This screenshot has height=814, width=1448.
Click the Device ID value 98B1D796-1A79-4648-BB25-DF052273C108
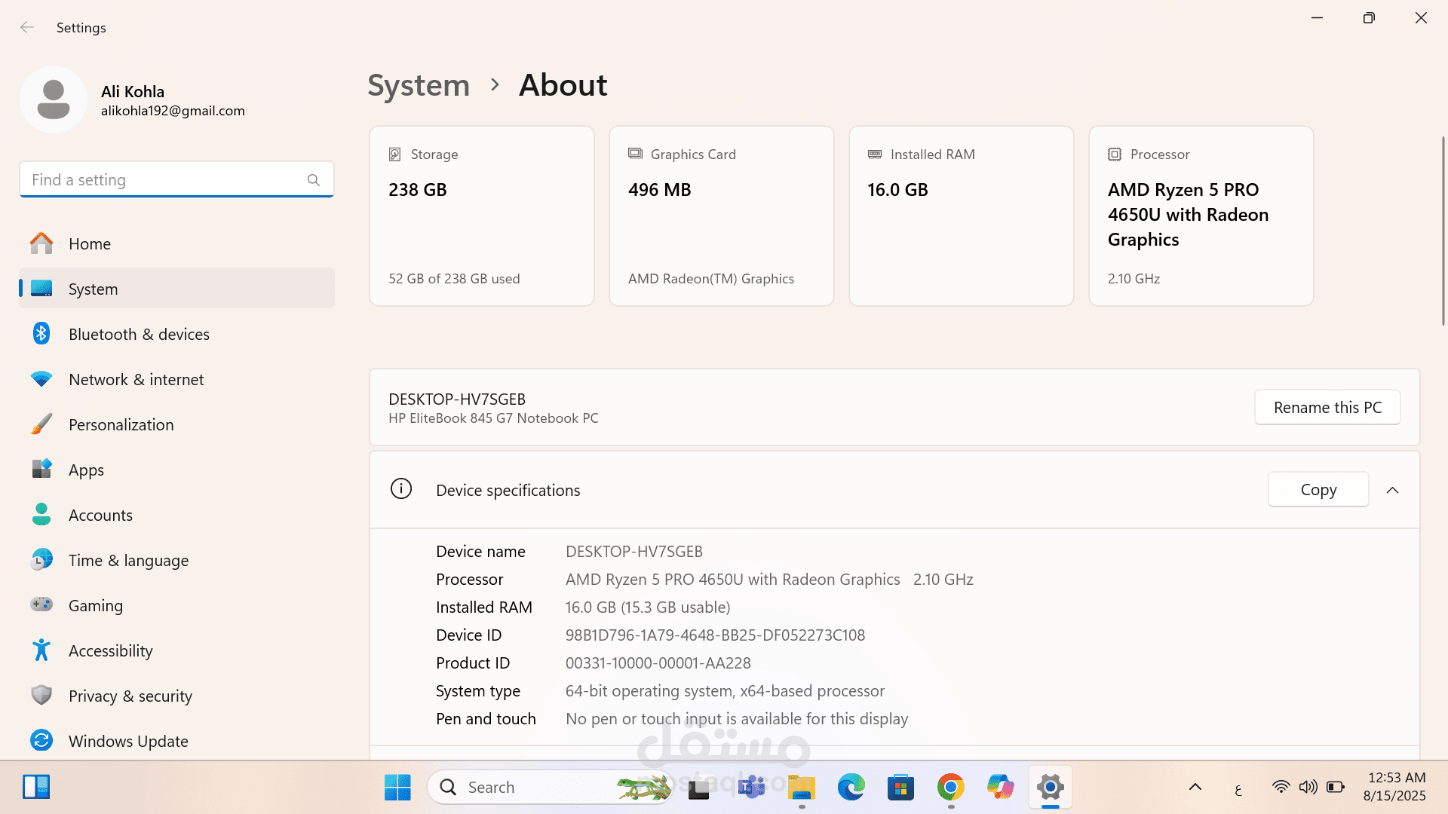pos(715,635)
